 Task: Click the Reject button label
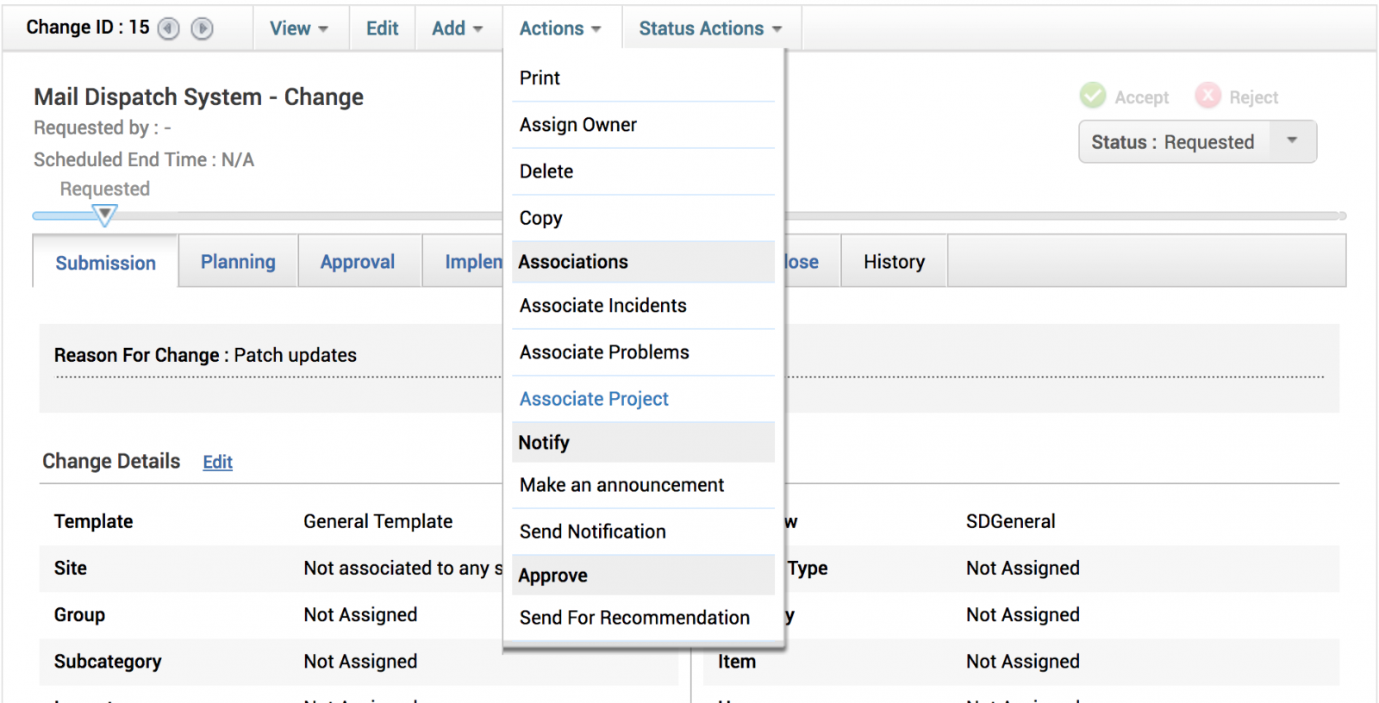(1254, 97)
